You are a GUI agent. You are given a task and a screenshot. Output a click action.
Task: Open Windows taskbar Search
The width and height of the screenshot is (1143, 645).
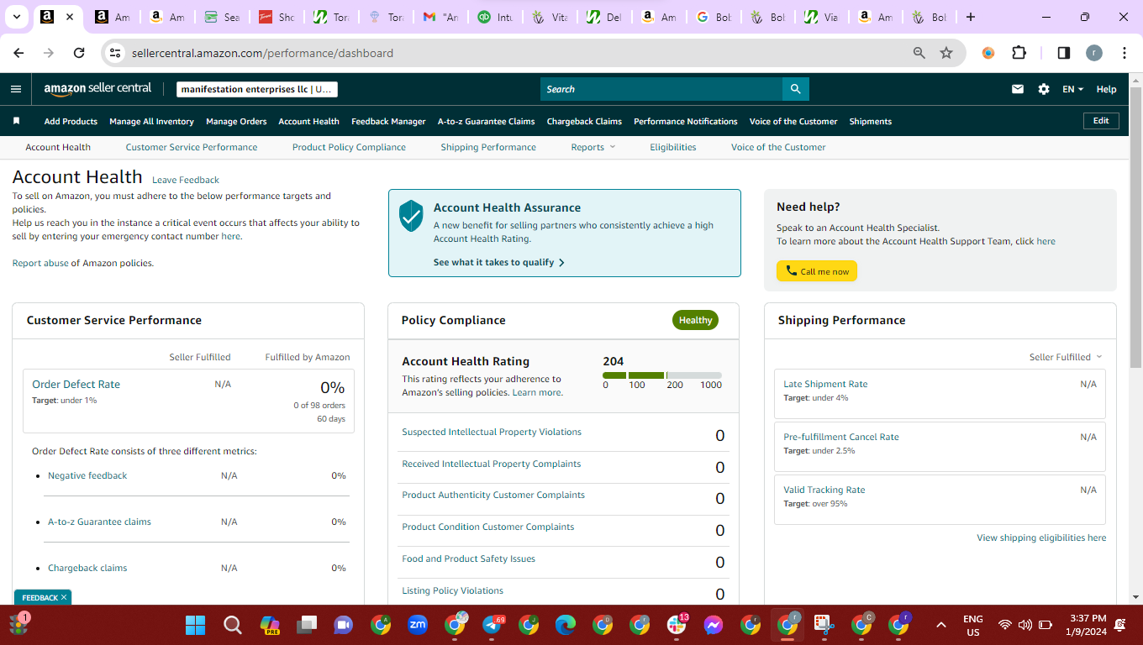click(233, 625)
